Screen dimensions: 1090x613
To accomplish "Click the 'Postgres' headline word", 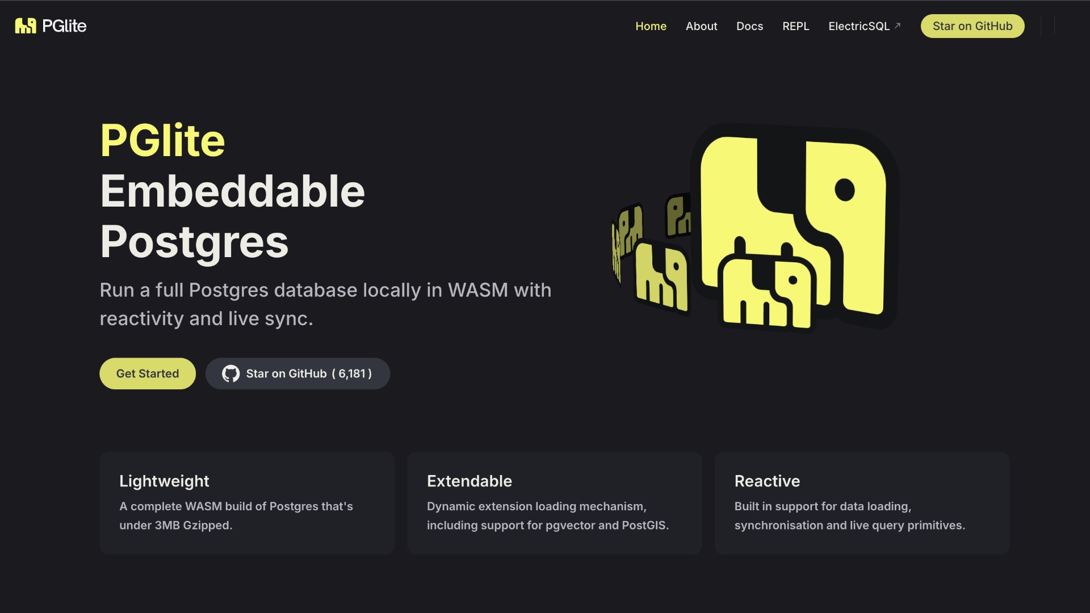I will (194, 242).
